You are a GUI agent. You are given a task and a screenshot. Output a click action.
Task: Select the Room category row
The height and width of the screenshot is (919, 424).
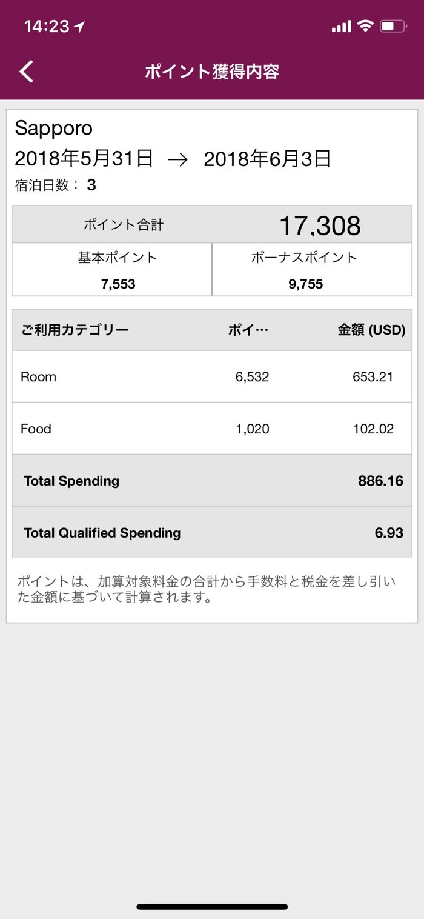(212, 377)
